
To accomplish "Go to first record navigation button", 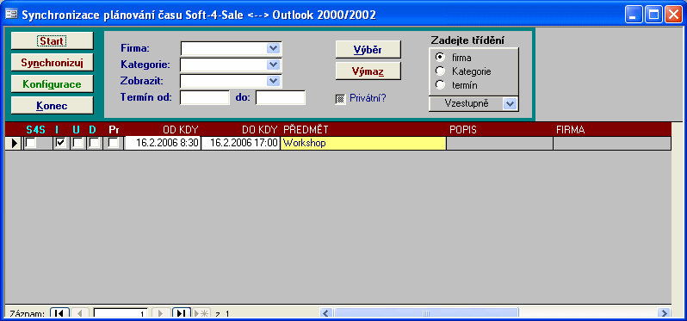I will [60, 313].
